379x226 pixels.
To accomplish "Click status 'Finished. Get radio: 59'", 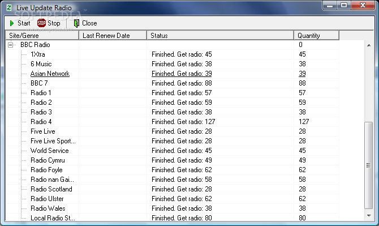I will [x=182, y=103].
